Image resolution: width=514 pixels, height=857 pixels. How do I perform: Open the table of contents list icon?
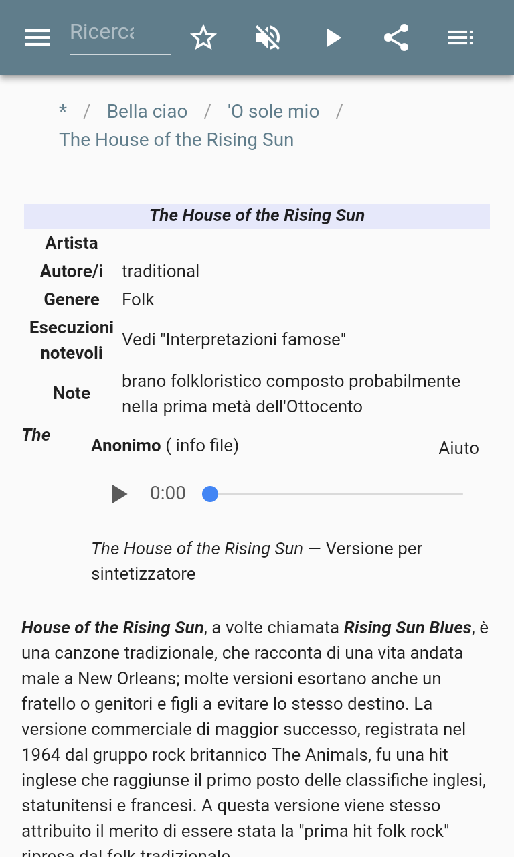pyautogui.click(x=460, y=37)
